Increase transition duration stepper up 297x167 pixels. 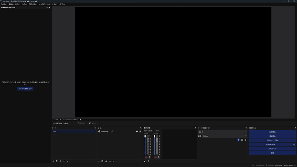pos(246,135)
